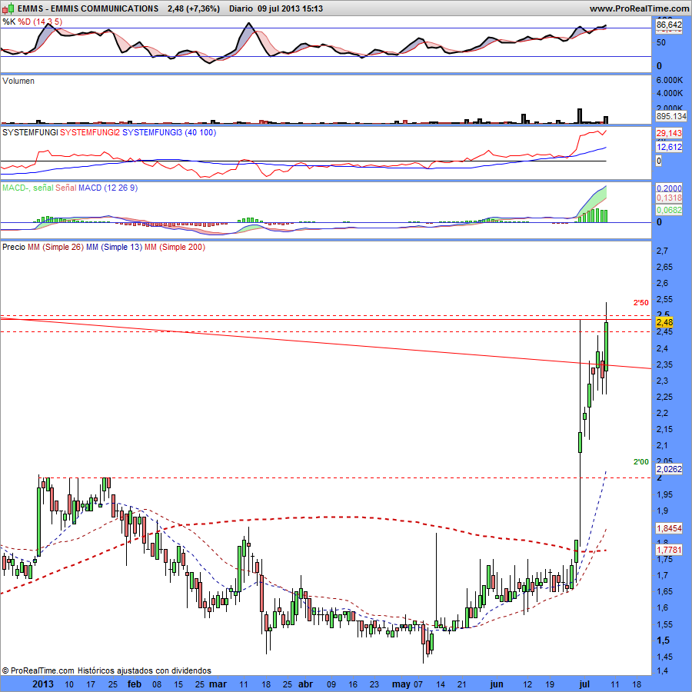Click the yellow current price tag '2,48'

[x=664, y=323]
